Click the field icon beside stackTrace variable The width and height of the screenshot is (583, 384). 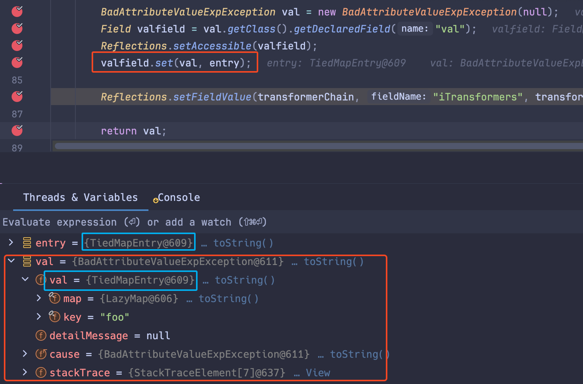(41, 372)
